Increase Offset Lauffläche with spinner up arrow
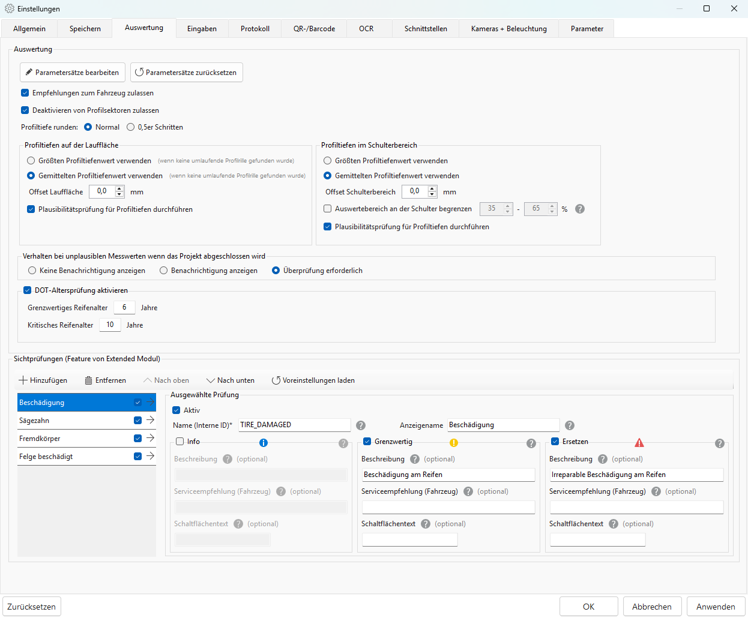Screen dimensions: 748x618 click(119, 189)
